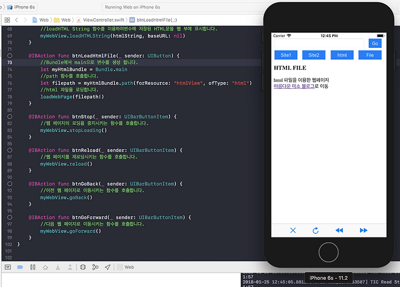Screen dimensions: 400x287
Task: Tap rewind back icon in simulator
Action: 339,230
